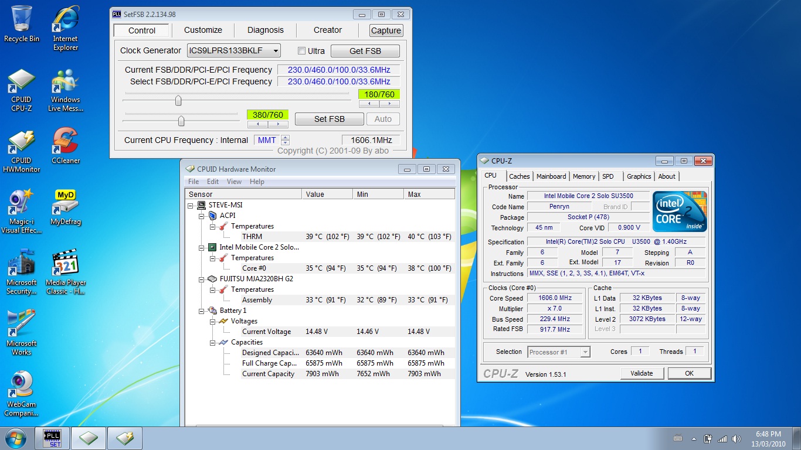
Task: Open the Memory tab in CPU-Z
Action: (x=584, y=176)
